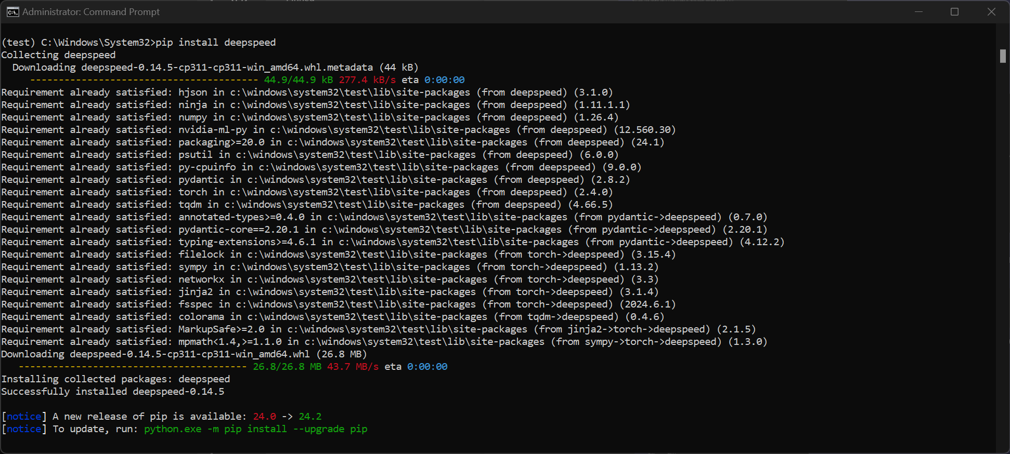Click the Command Prompt icon in title bar
1010x454 pixels.
tap(12, 12)
